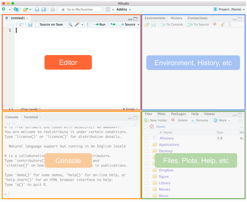Switch to the Plots tab
Viewport: 247px width, 202px height.
point(162,114)
